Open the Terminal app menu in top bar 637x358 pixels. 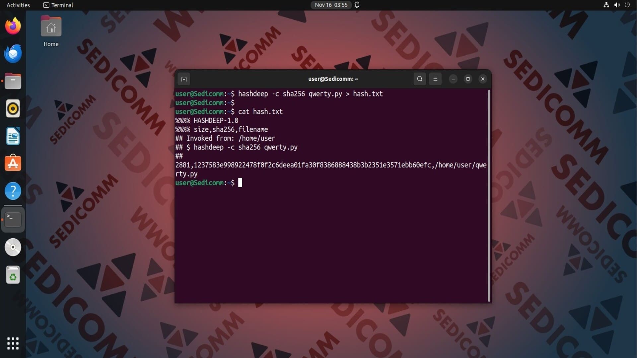(58, 5)
